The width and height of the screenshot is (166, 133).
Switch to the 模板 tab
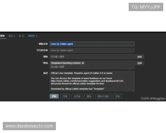(x=2, y=36)
